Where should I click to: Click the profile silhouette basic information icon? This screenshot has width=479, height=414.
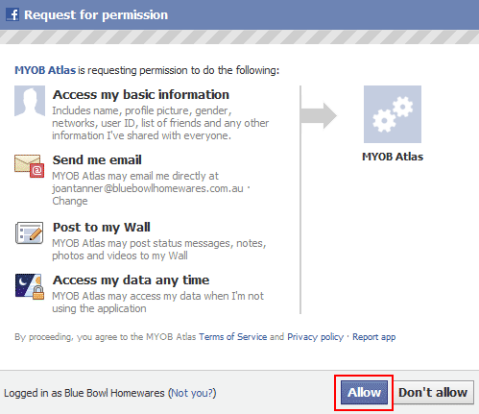tap(30, 101)
